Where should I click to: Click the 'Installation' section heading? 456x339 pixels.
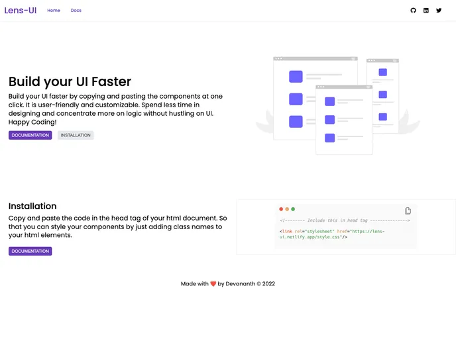coord(32,206)
